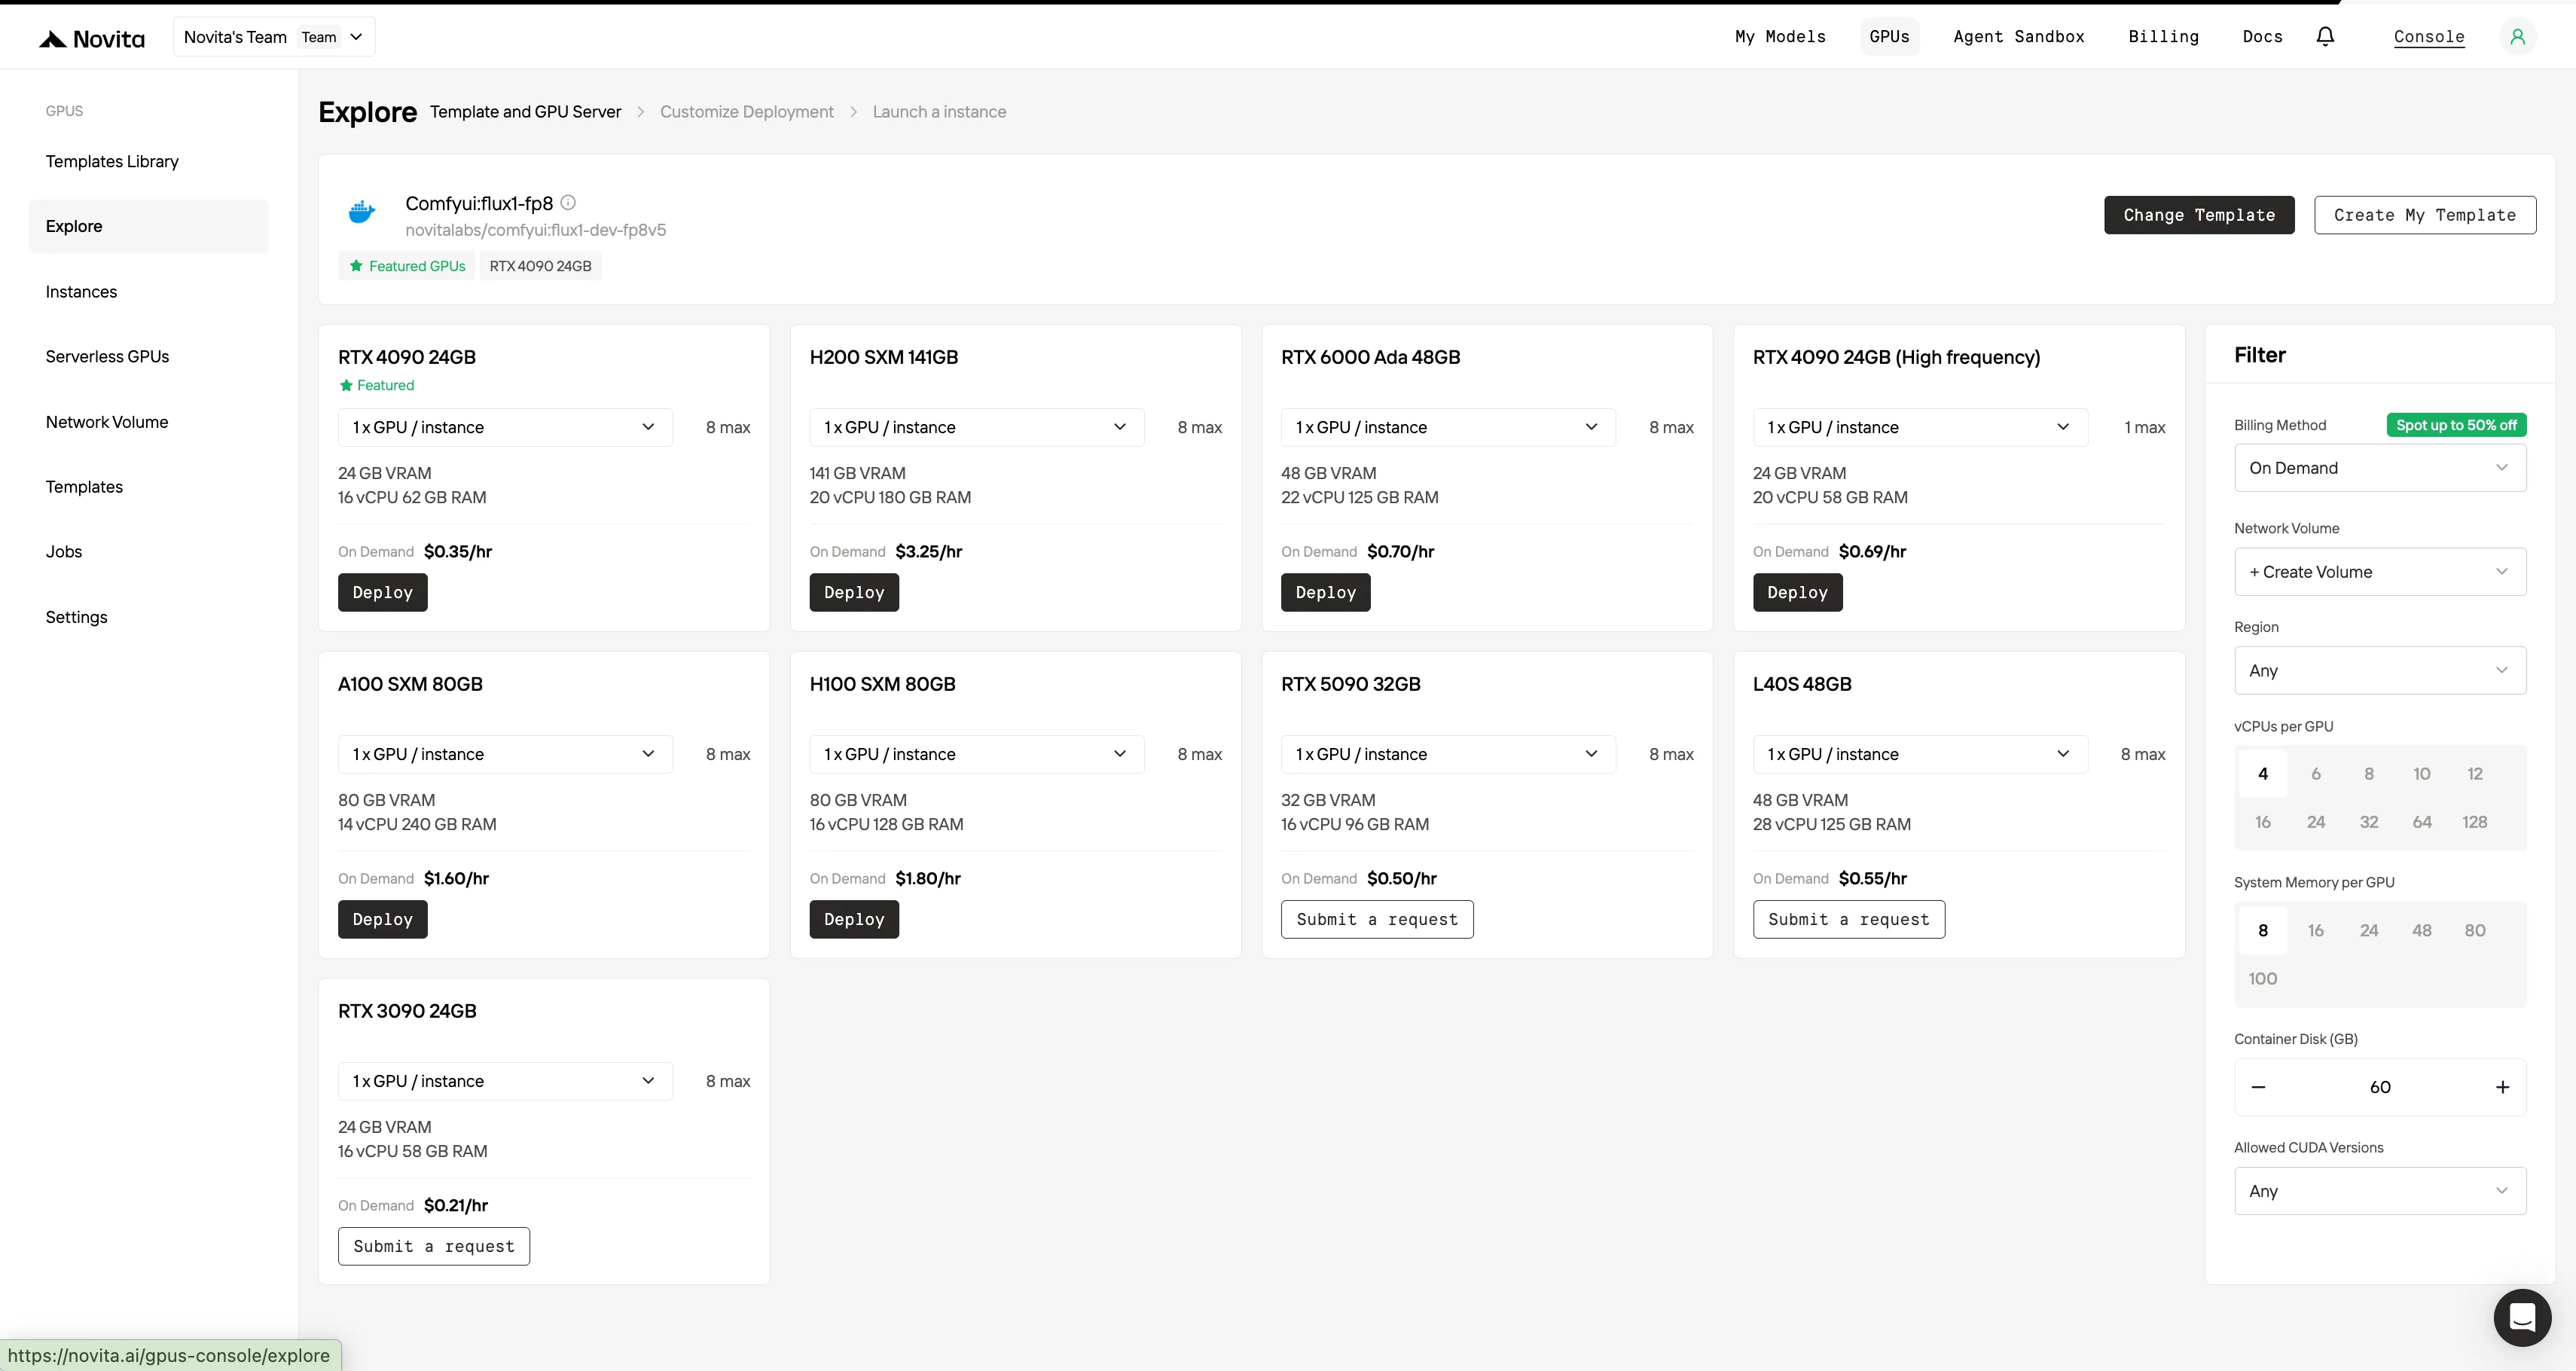2576x1371 pixels.
Task: Increase container disk with plus icon
Action: click(2502, 1087)
